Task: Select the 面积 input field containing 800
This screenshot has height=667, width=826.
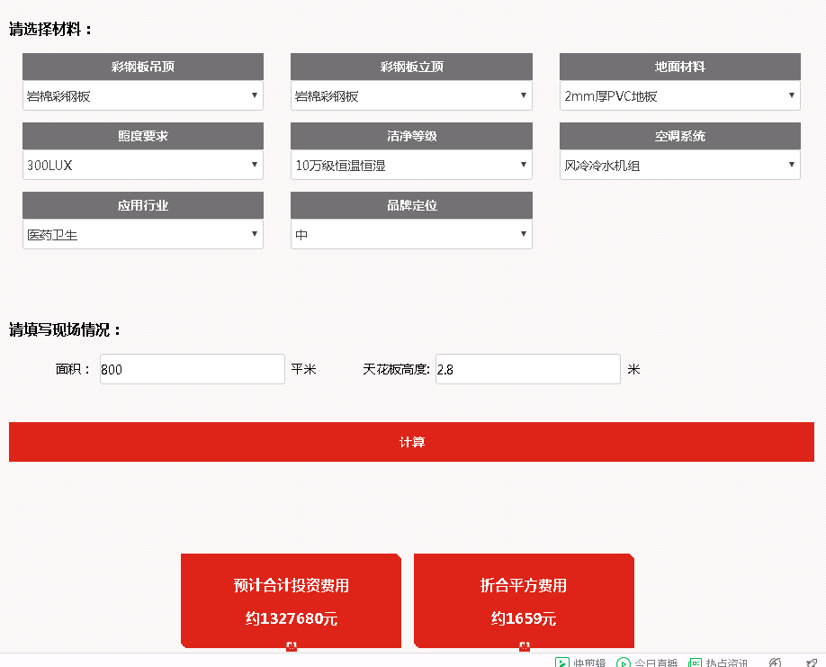Action: (192, 369)
